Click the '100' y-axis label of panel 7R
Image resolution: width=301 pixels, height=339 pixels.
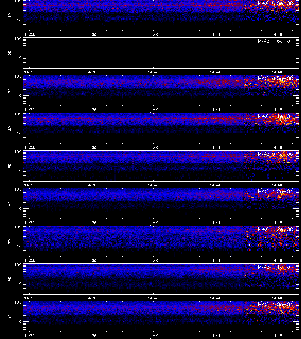coord(18,227)
